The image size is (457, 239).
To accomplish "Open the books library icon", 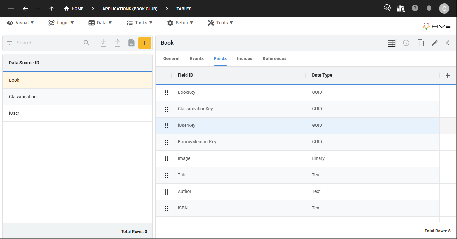I will tap(401, 8).
